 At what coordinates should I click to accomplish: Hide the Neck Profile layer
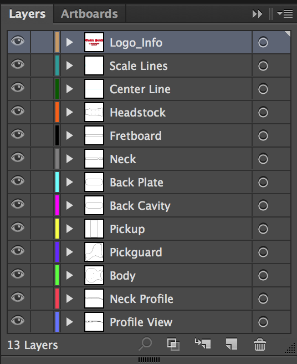(18, 297)
